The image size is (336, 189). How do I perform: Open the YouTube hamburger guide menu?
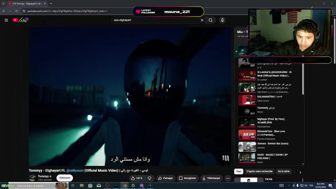pos(6,20)
